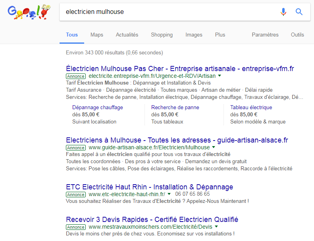Click the Google doodle logo
The height and width of the screenshot is (241, 314).
click(29, 12)
